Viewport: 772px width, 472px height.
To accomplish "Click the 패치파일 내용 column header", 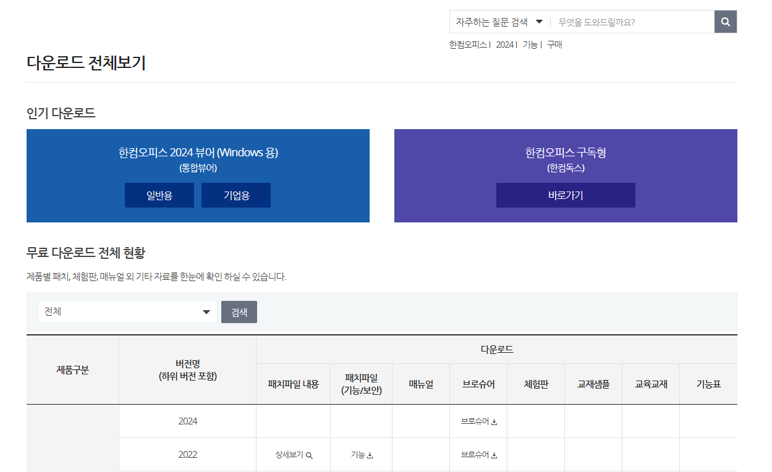I will tap(293, 384).
